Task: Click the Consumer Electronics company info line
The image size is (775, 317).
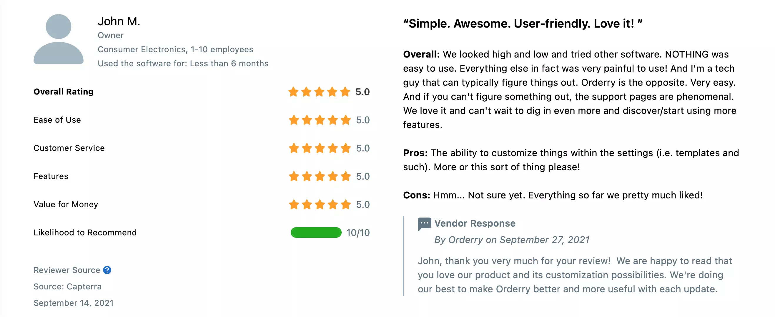Action: (175, 50)
